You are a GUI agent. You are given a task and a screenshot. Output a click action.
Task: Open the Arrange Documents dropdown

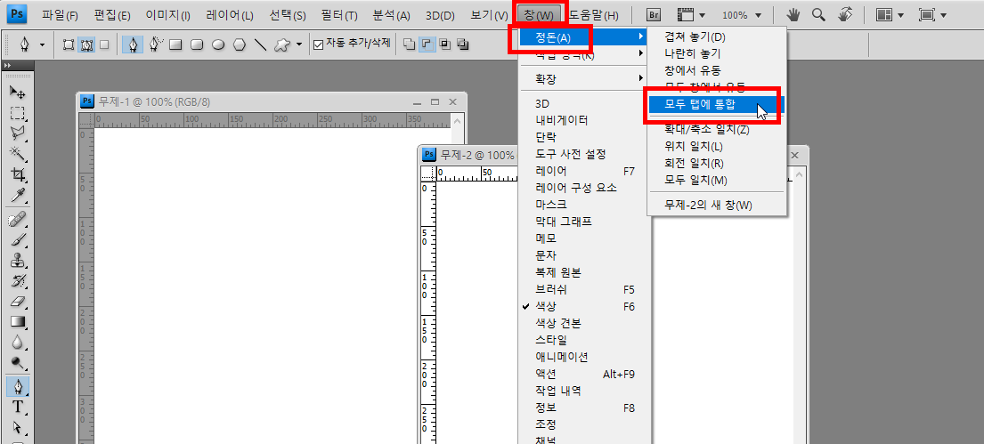pyautogui.click(x=889, y=15)
